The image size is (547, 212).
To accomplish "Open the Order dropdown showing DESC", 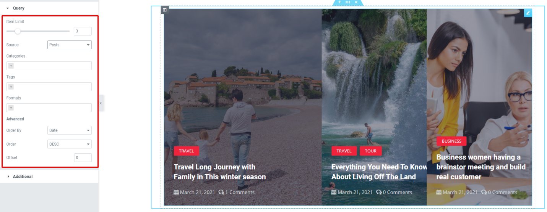I will click(70, 144).
